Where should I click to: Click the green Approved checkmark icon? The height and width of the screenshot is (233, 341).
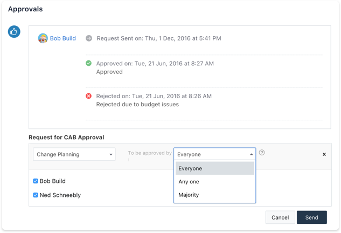coord(88,64)
